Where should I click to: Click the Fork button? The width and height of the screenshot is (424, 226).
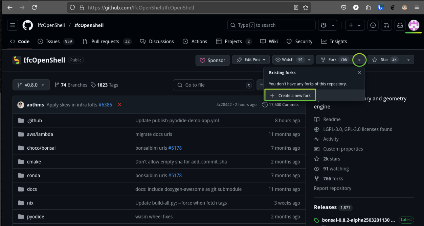click(x=334, y=60)
